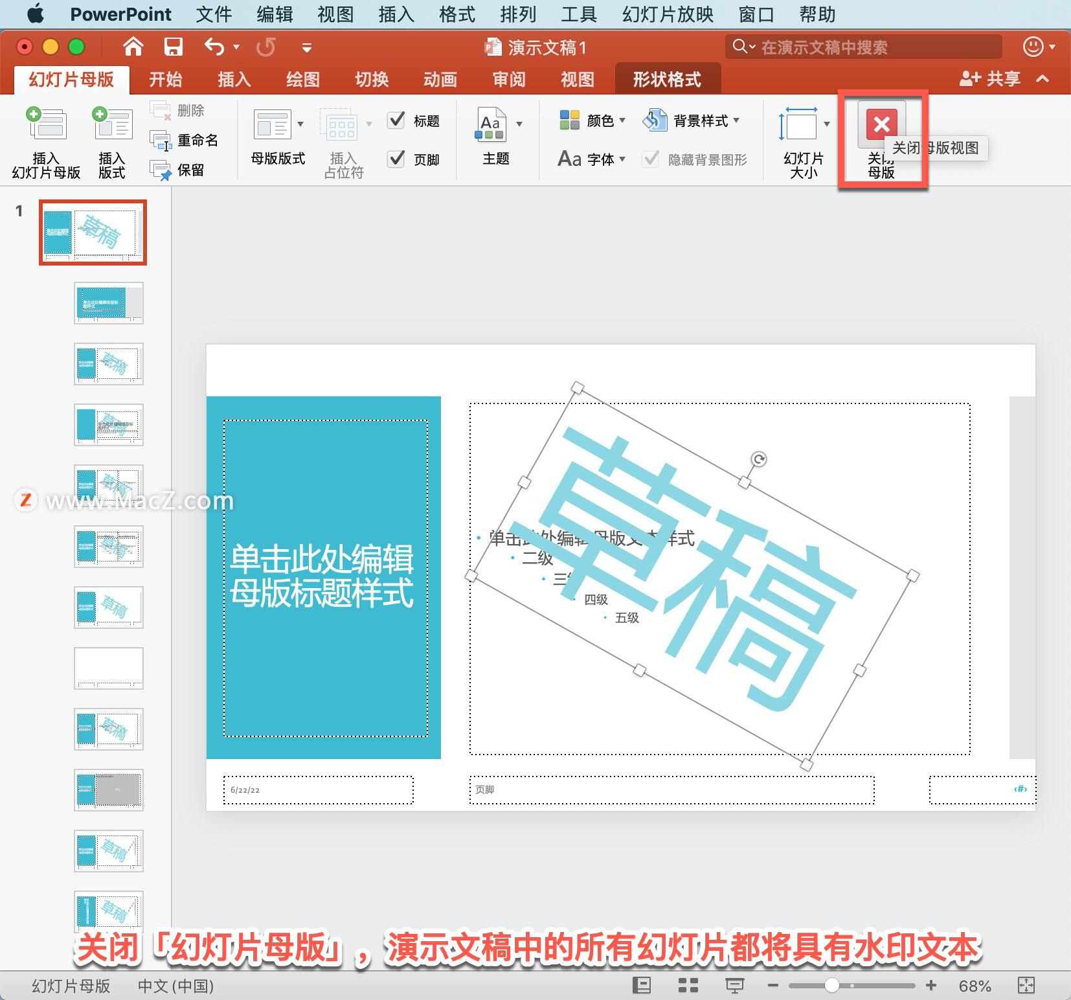Open the Master Layout (母版版式) icon
The width and height of the screenshot is (1071, 1000).
(x=273, y=124)
